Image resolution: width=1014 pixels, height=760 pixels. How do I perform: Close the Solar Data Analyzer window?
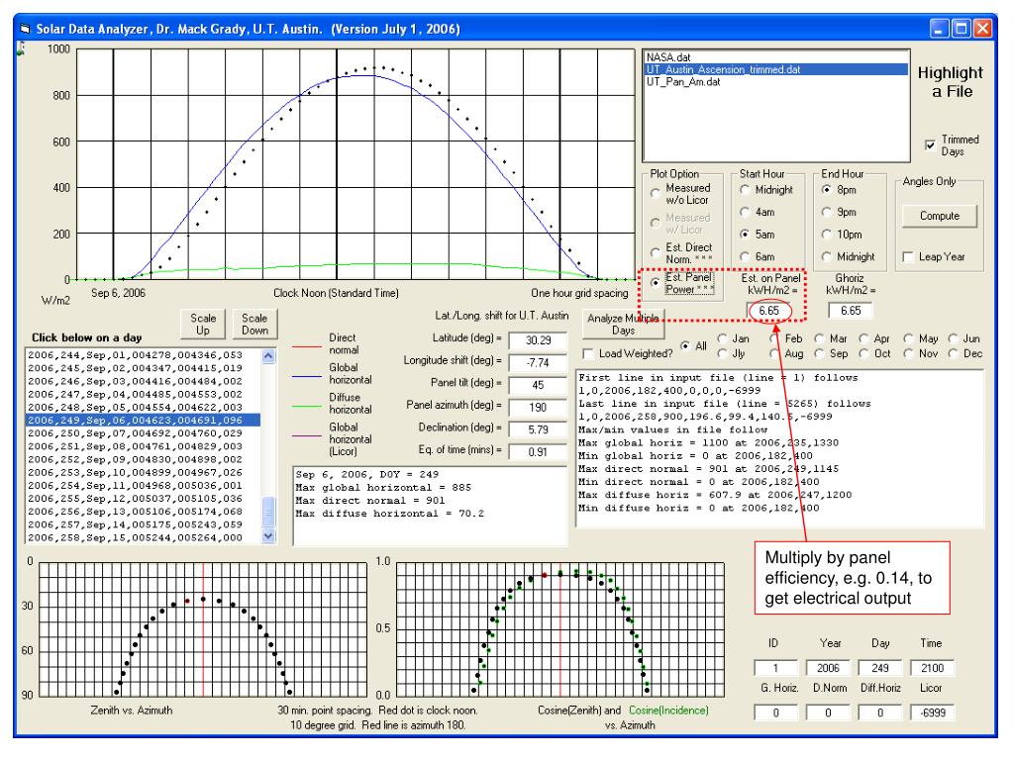982,29
